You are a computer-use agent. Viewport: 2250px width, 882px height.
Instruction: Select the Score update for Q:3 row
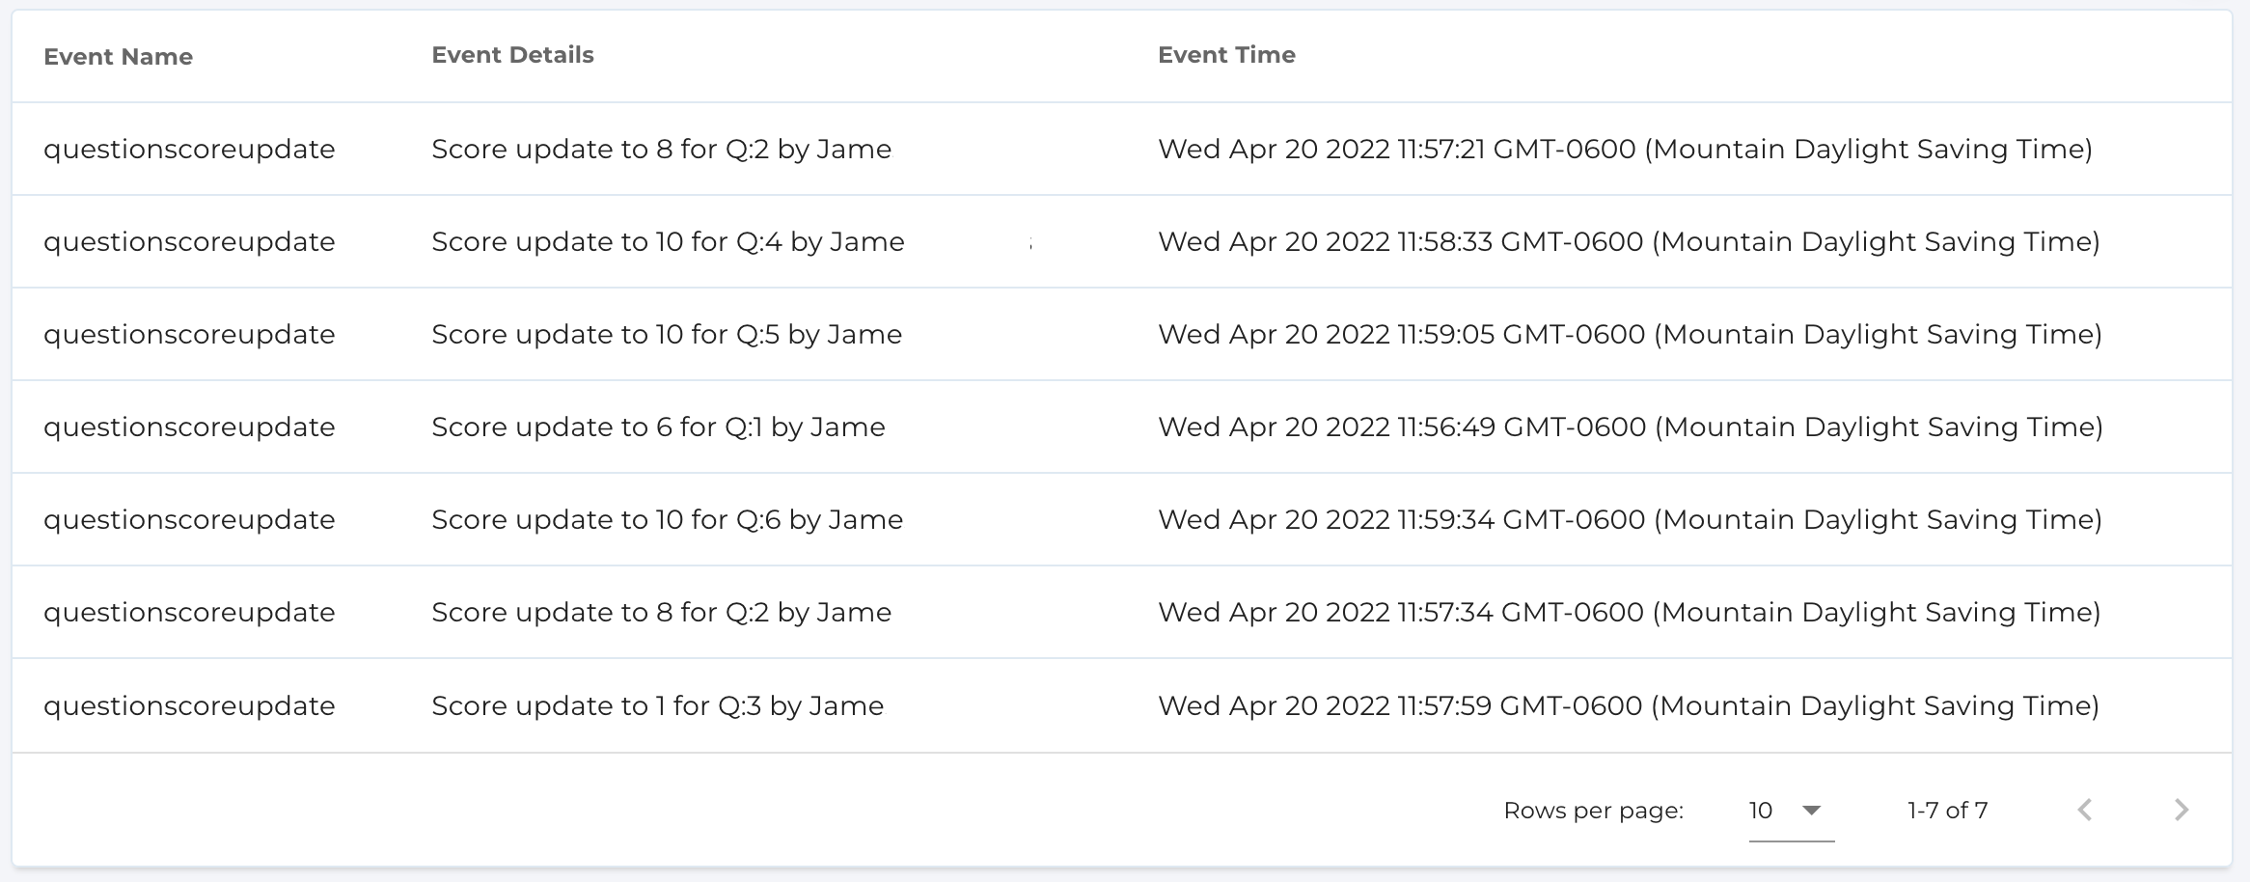click(x=657, y=705)
